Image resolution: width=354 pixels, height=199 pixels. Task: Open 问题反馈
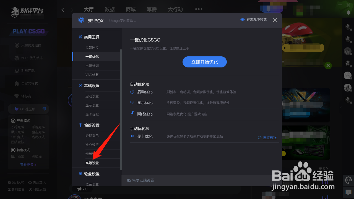(37, 189)
